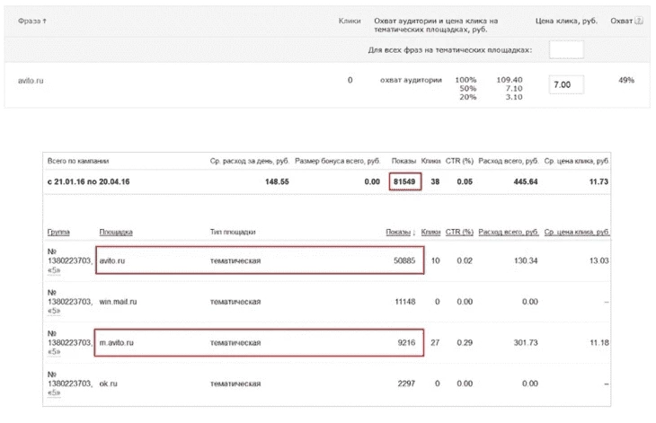Sort by Показы column header
Image resolution: width=656 pixels, height=423 pixels.
(x=398, y=232)
